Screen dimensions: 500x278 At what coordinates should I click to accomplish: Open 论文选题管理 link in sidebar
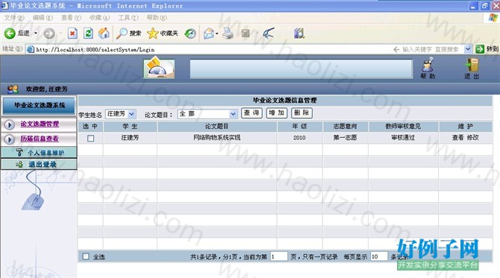(x=40, y=124)
